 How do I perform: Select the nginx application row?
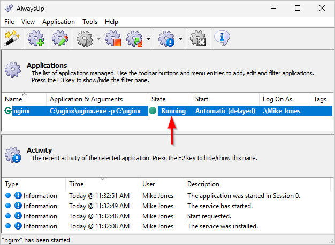[x=167, y=111]
